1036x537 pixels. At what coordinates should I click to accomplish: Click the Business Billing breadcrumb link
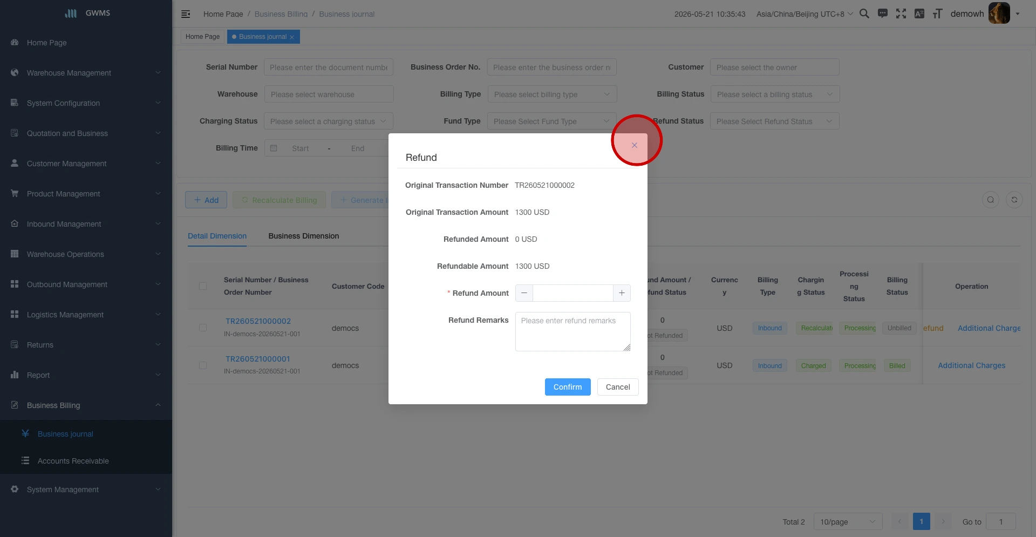click(x=281, y=14)
